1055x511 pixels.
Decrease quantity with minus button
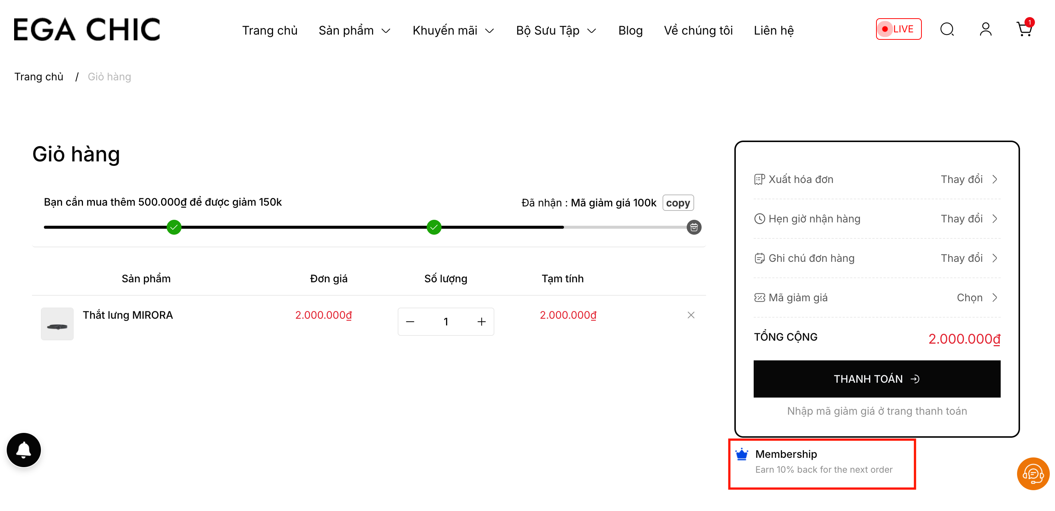410,322
